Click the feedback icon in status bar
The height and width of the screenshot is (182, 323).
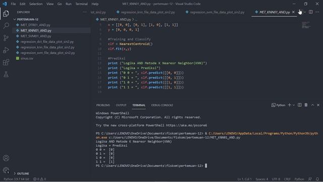(x=310, y=179)
